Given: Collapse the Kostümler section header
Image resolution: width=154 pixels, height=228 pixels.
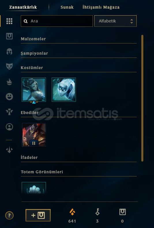Looking at the screenshot, I should click(x=79, y=68).
